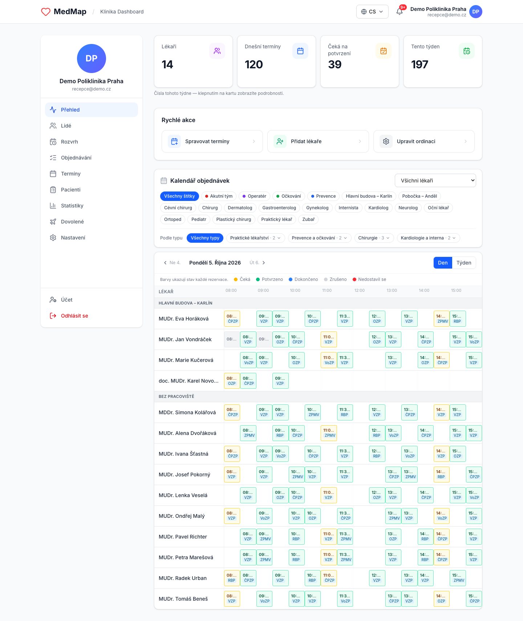Click the Čeká na potvrzení calendar-check icon
Image resolution: width=523 pixels, height=621 pixels.
coord(384,51)
